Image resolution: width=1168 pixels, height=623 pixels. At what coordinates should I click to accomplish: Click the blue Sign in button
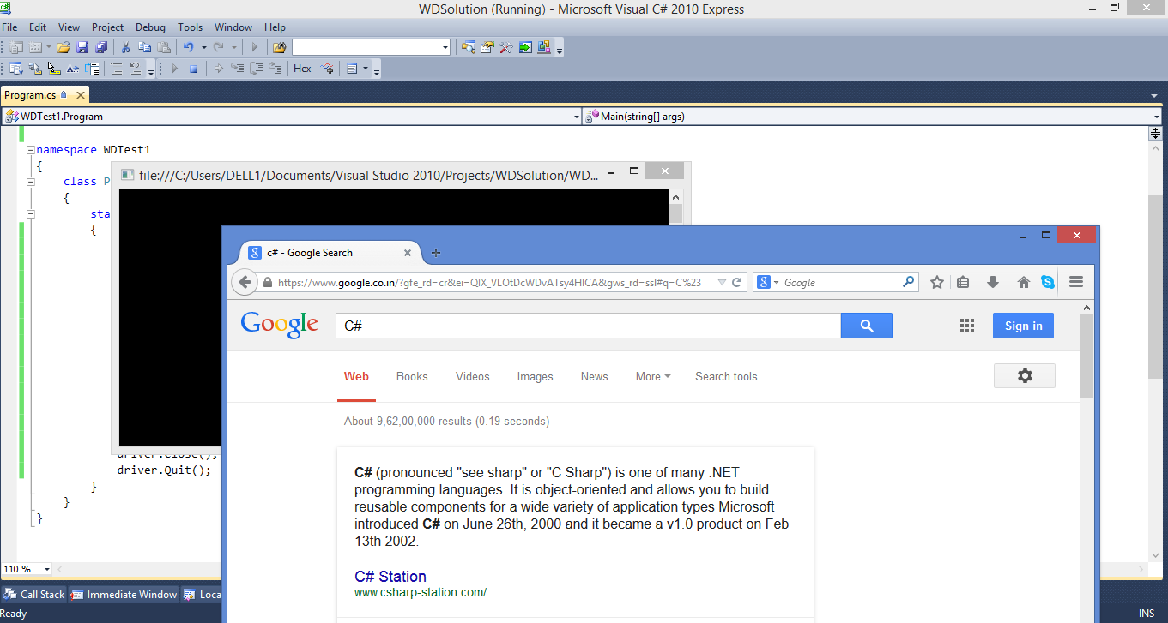pyautogui.click(x=1023, y=326)
